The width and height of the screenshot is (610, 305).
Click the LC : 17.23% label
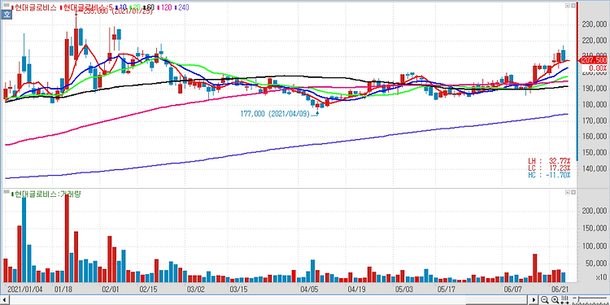tap(549, 168)
